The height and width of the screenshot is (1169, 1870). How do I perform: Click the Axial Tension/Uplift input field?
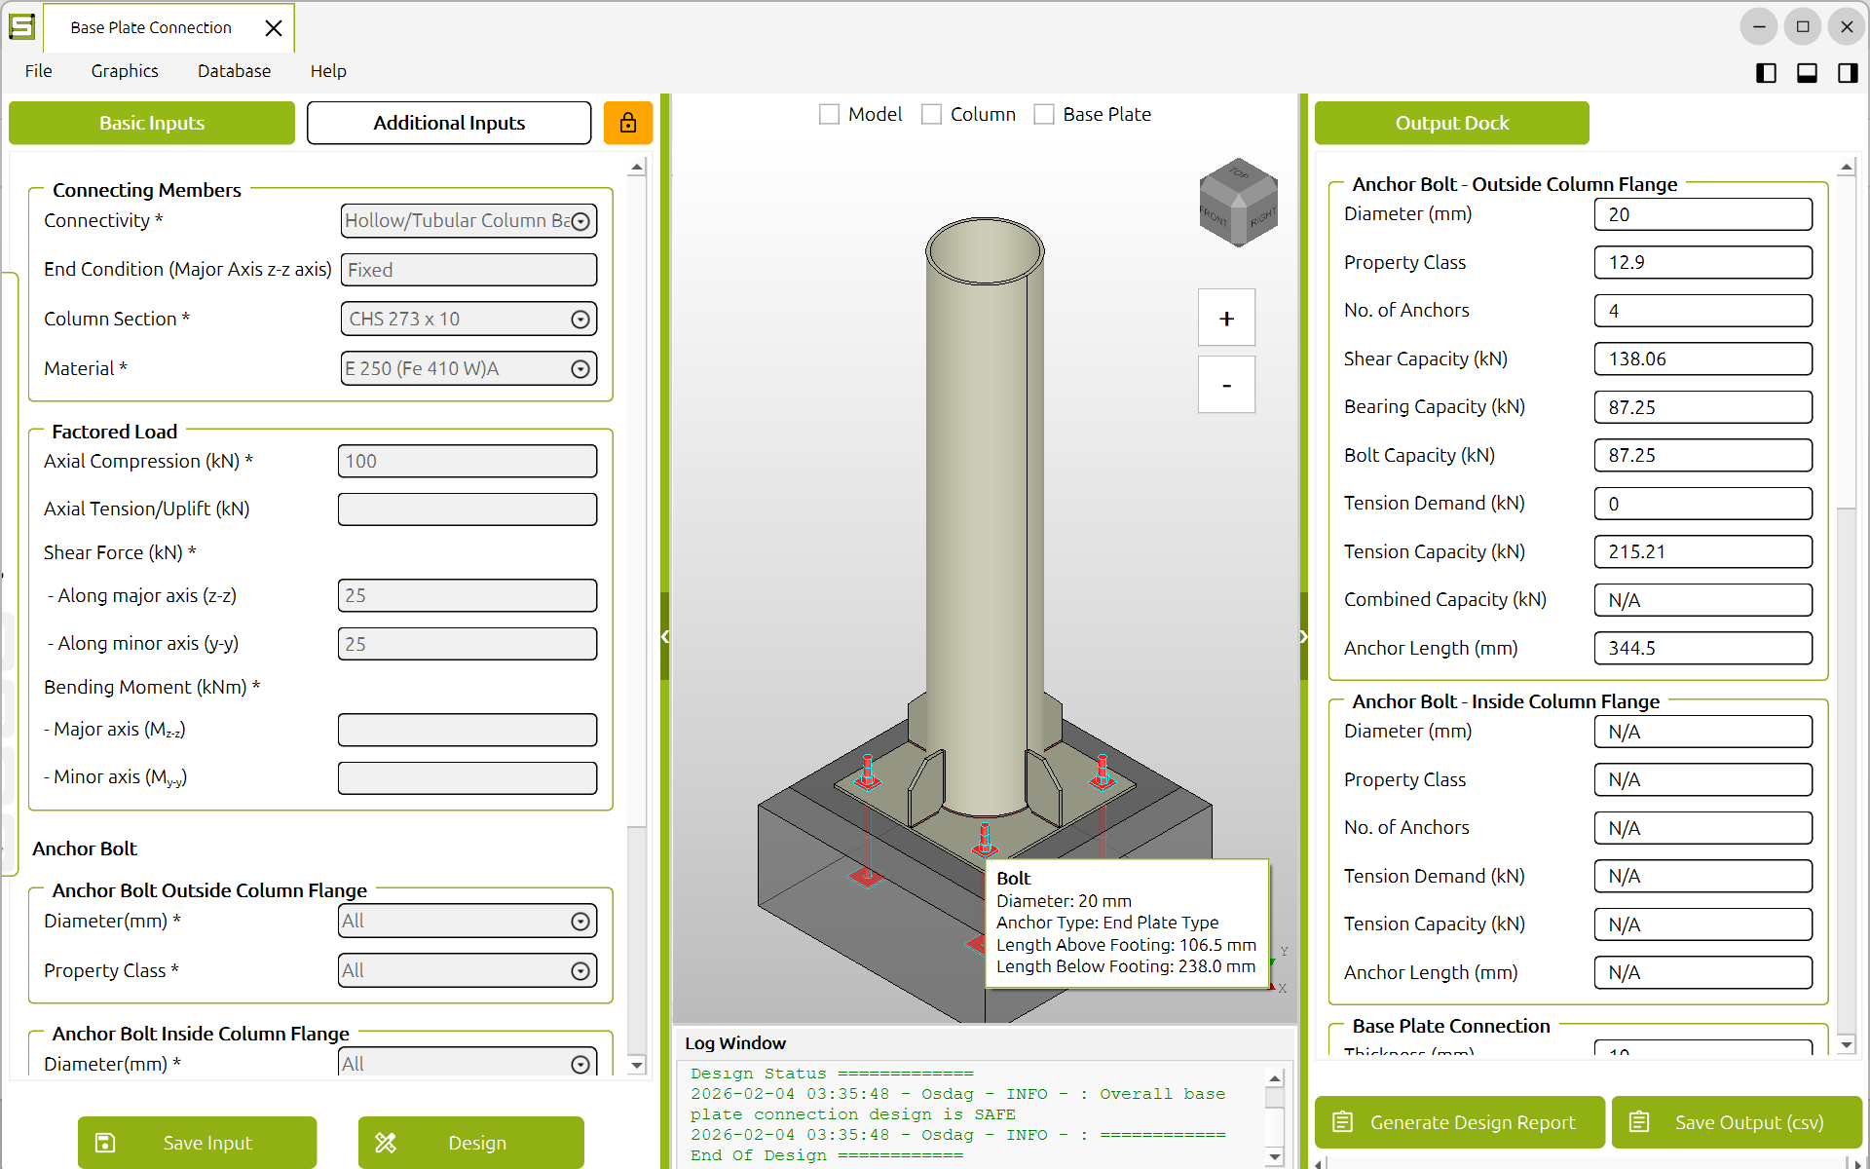[467, 509]
